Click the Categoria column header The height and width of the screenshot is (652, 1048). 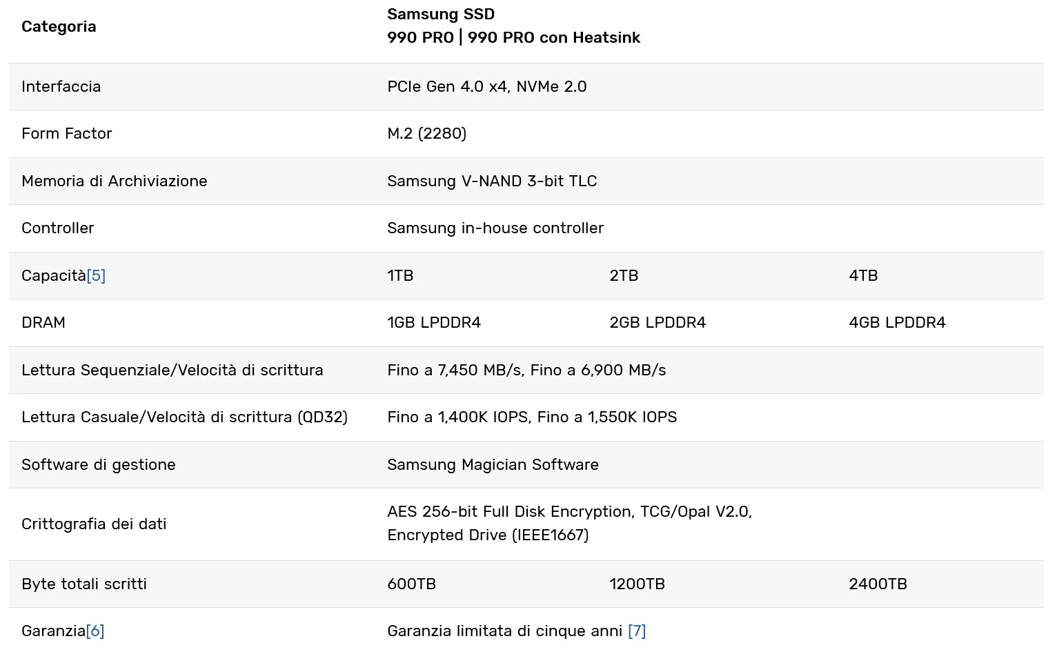59,26
